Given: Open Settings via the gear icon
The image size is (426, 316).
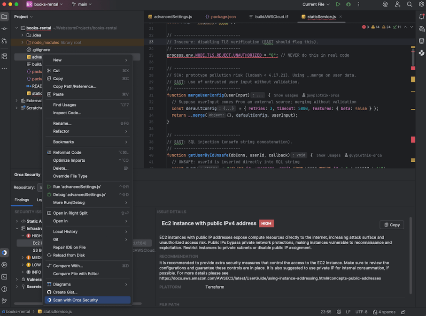Looking at the screenshot, I should point(421,4).
